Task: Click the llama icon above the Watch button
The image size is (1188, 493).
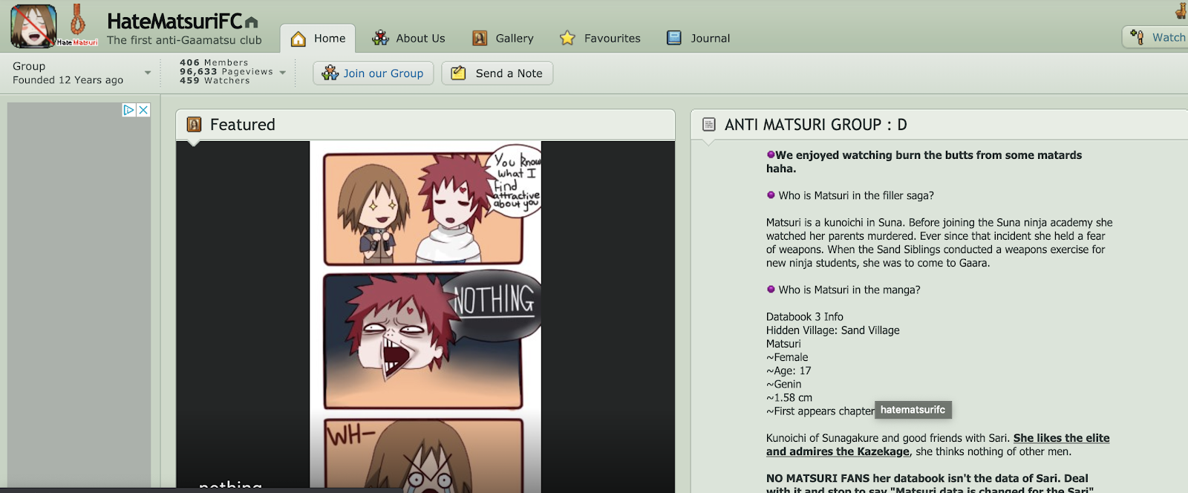Action: (1181, 10)
